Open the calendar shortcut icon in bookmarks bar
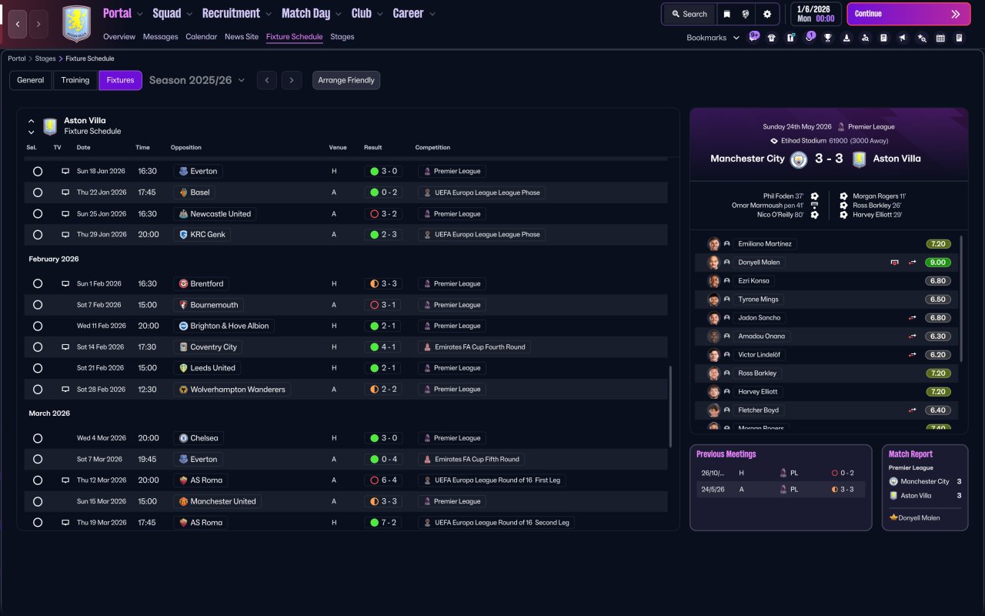Screen dimensions: 985x616 [x=940, y=38]
